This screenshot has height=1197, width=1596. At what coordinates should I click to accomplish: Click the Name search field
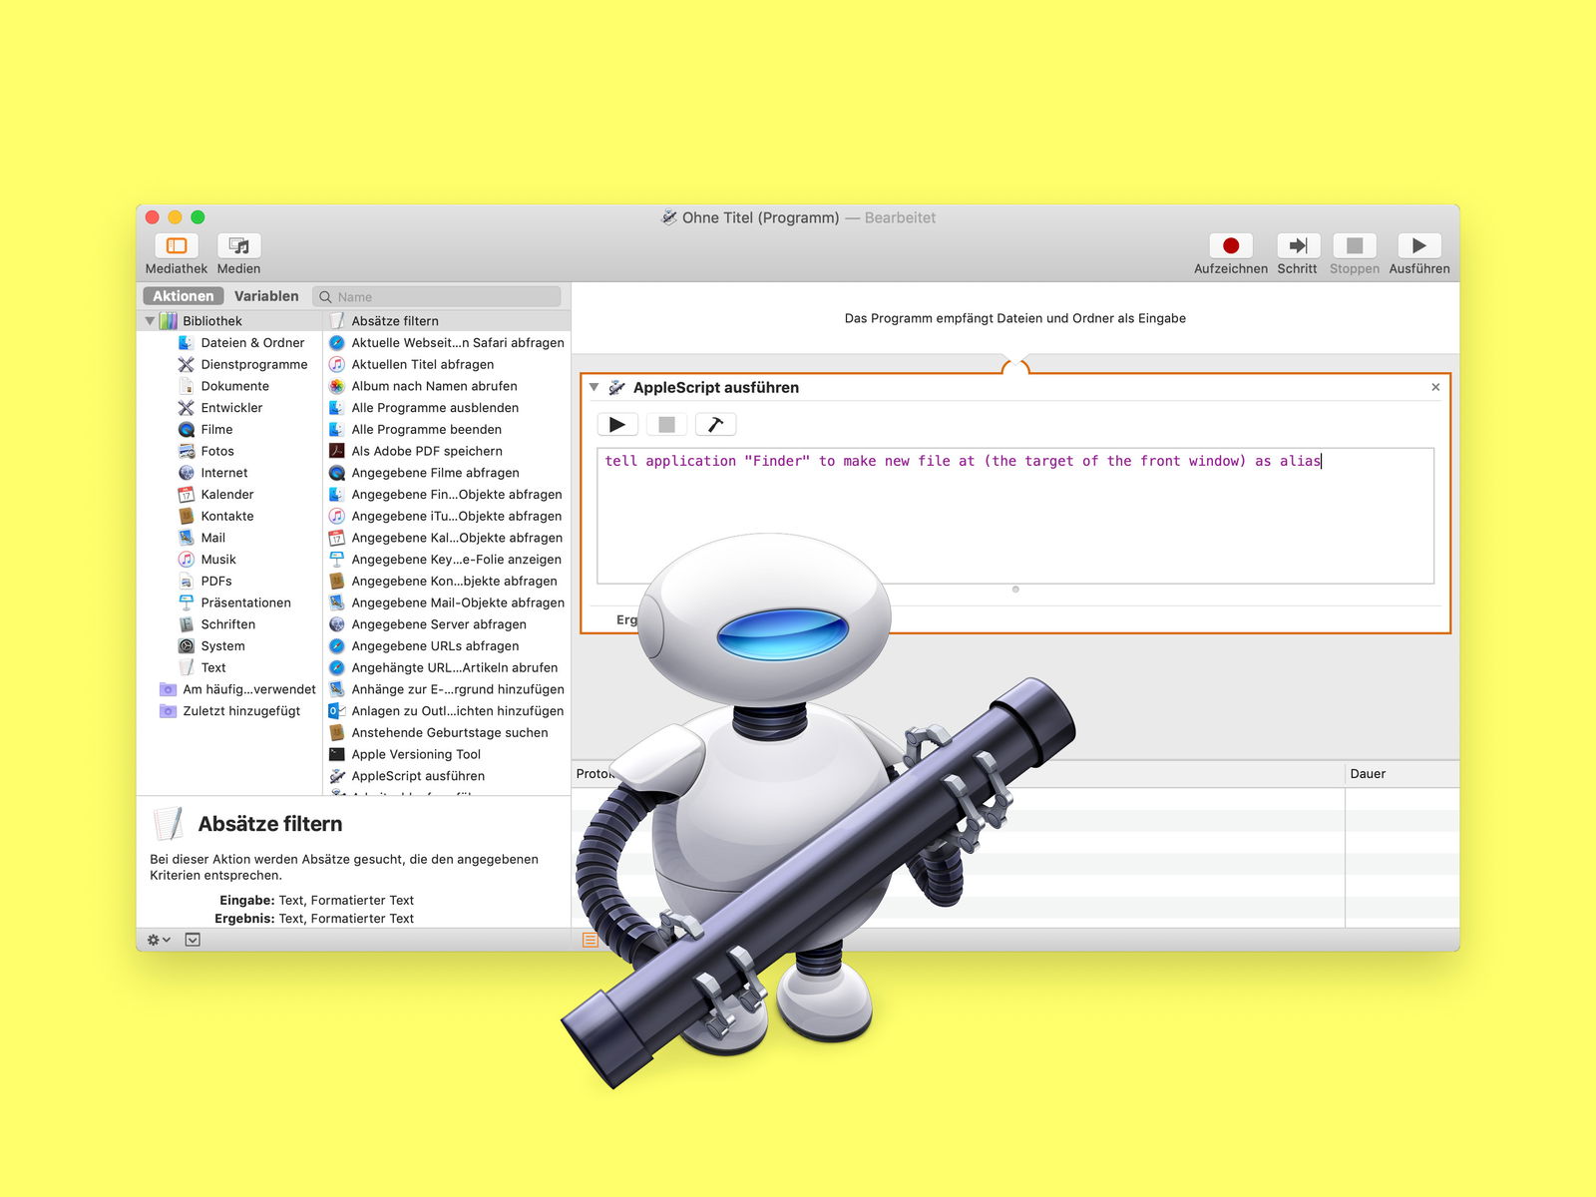click(437, 296)
